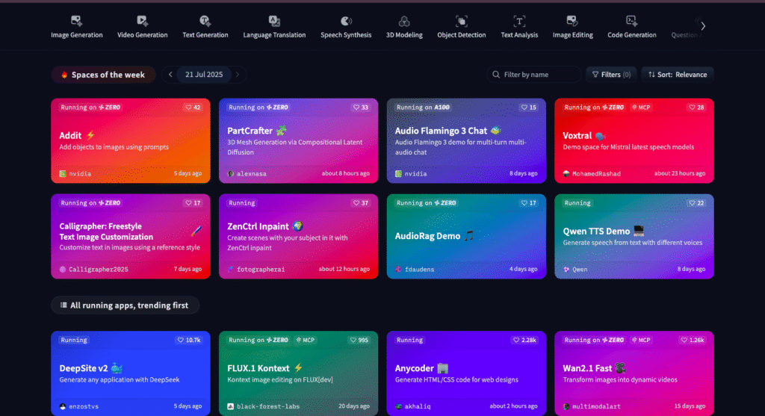Click the 21 Jul 2025 date label
The image size is (765, 416).
(204, 75)
